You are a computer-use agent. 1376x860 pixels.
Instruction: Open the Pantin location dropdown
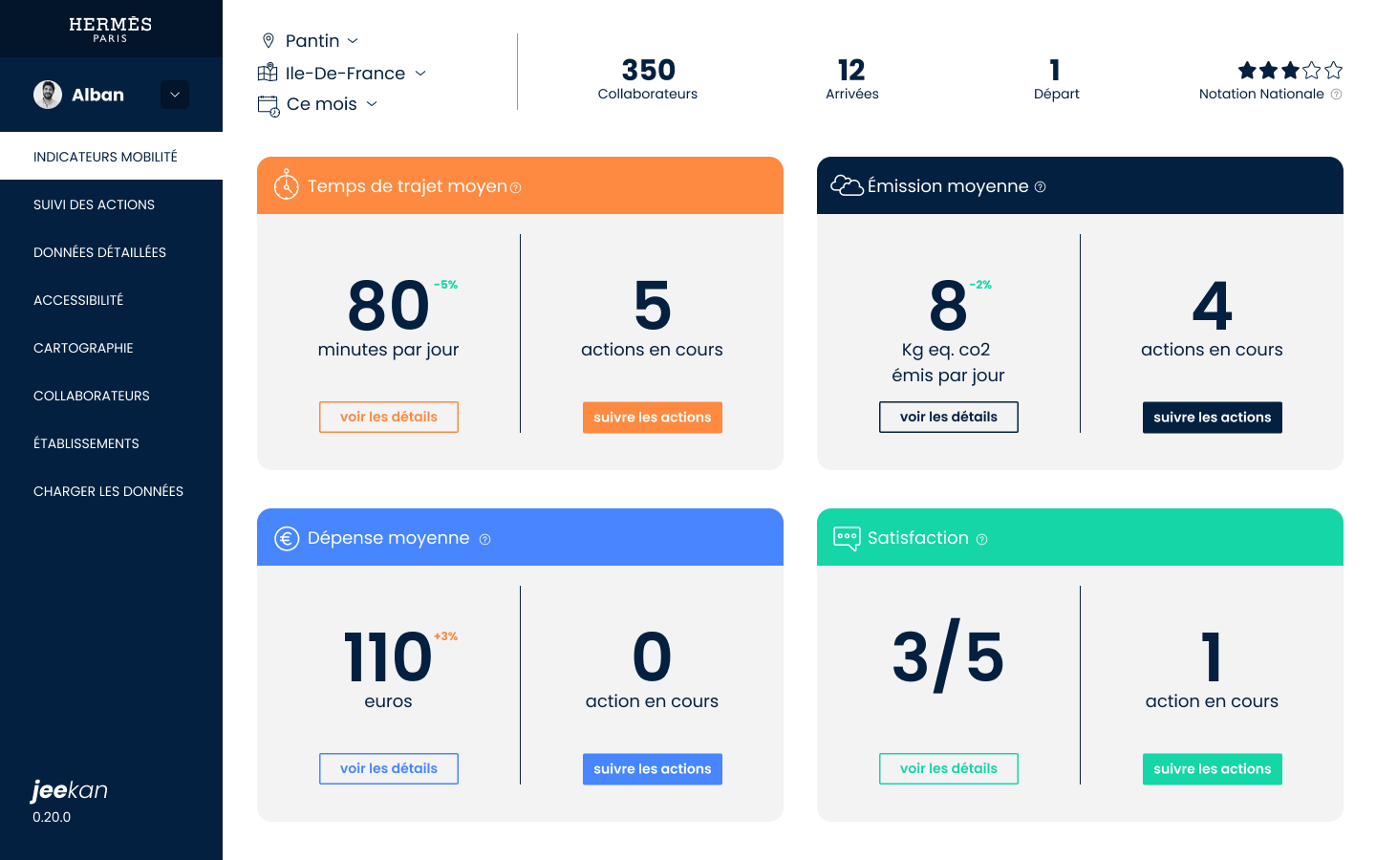(321, 41)
